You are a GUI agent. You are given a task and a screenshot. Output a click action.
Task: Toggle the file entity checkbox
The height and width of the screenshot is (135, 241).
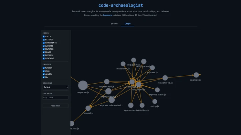click(x=44, y=77)
